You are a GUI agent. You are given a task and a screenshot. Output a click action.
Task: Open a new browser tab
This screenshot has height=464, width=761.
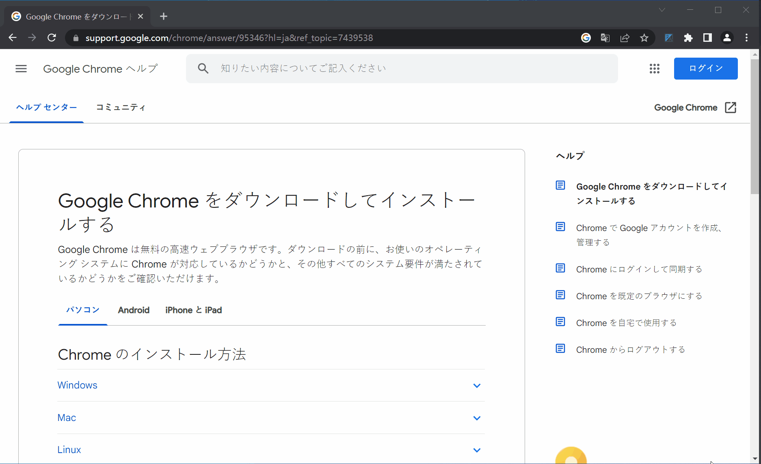[164, 16]
